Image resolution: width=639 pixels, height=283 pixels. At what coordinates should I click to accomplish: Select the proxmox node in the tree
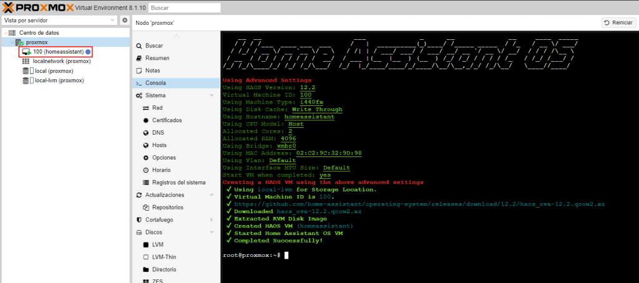coord(37,42)
